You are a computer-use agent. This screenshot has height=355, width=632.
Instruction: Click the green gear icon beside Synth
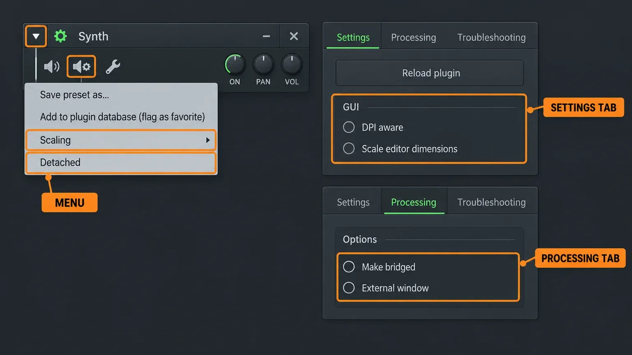60,36
